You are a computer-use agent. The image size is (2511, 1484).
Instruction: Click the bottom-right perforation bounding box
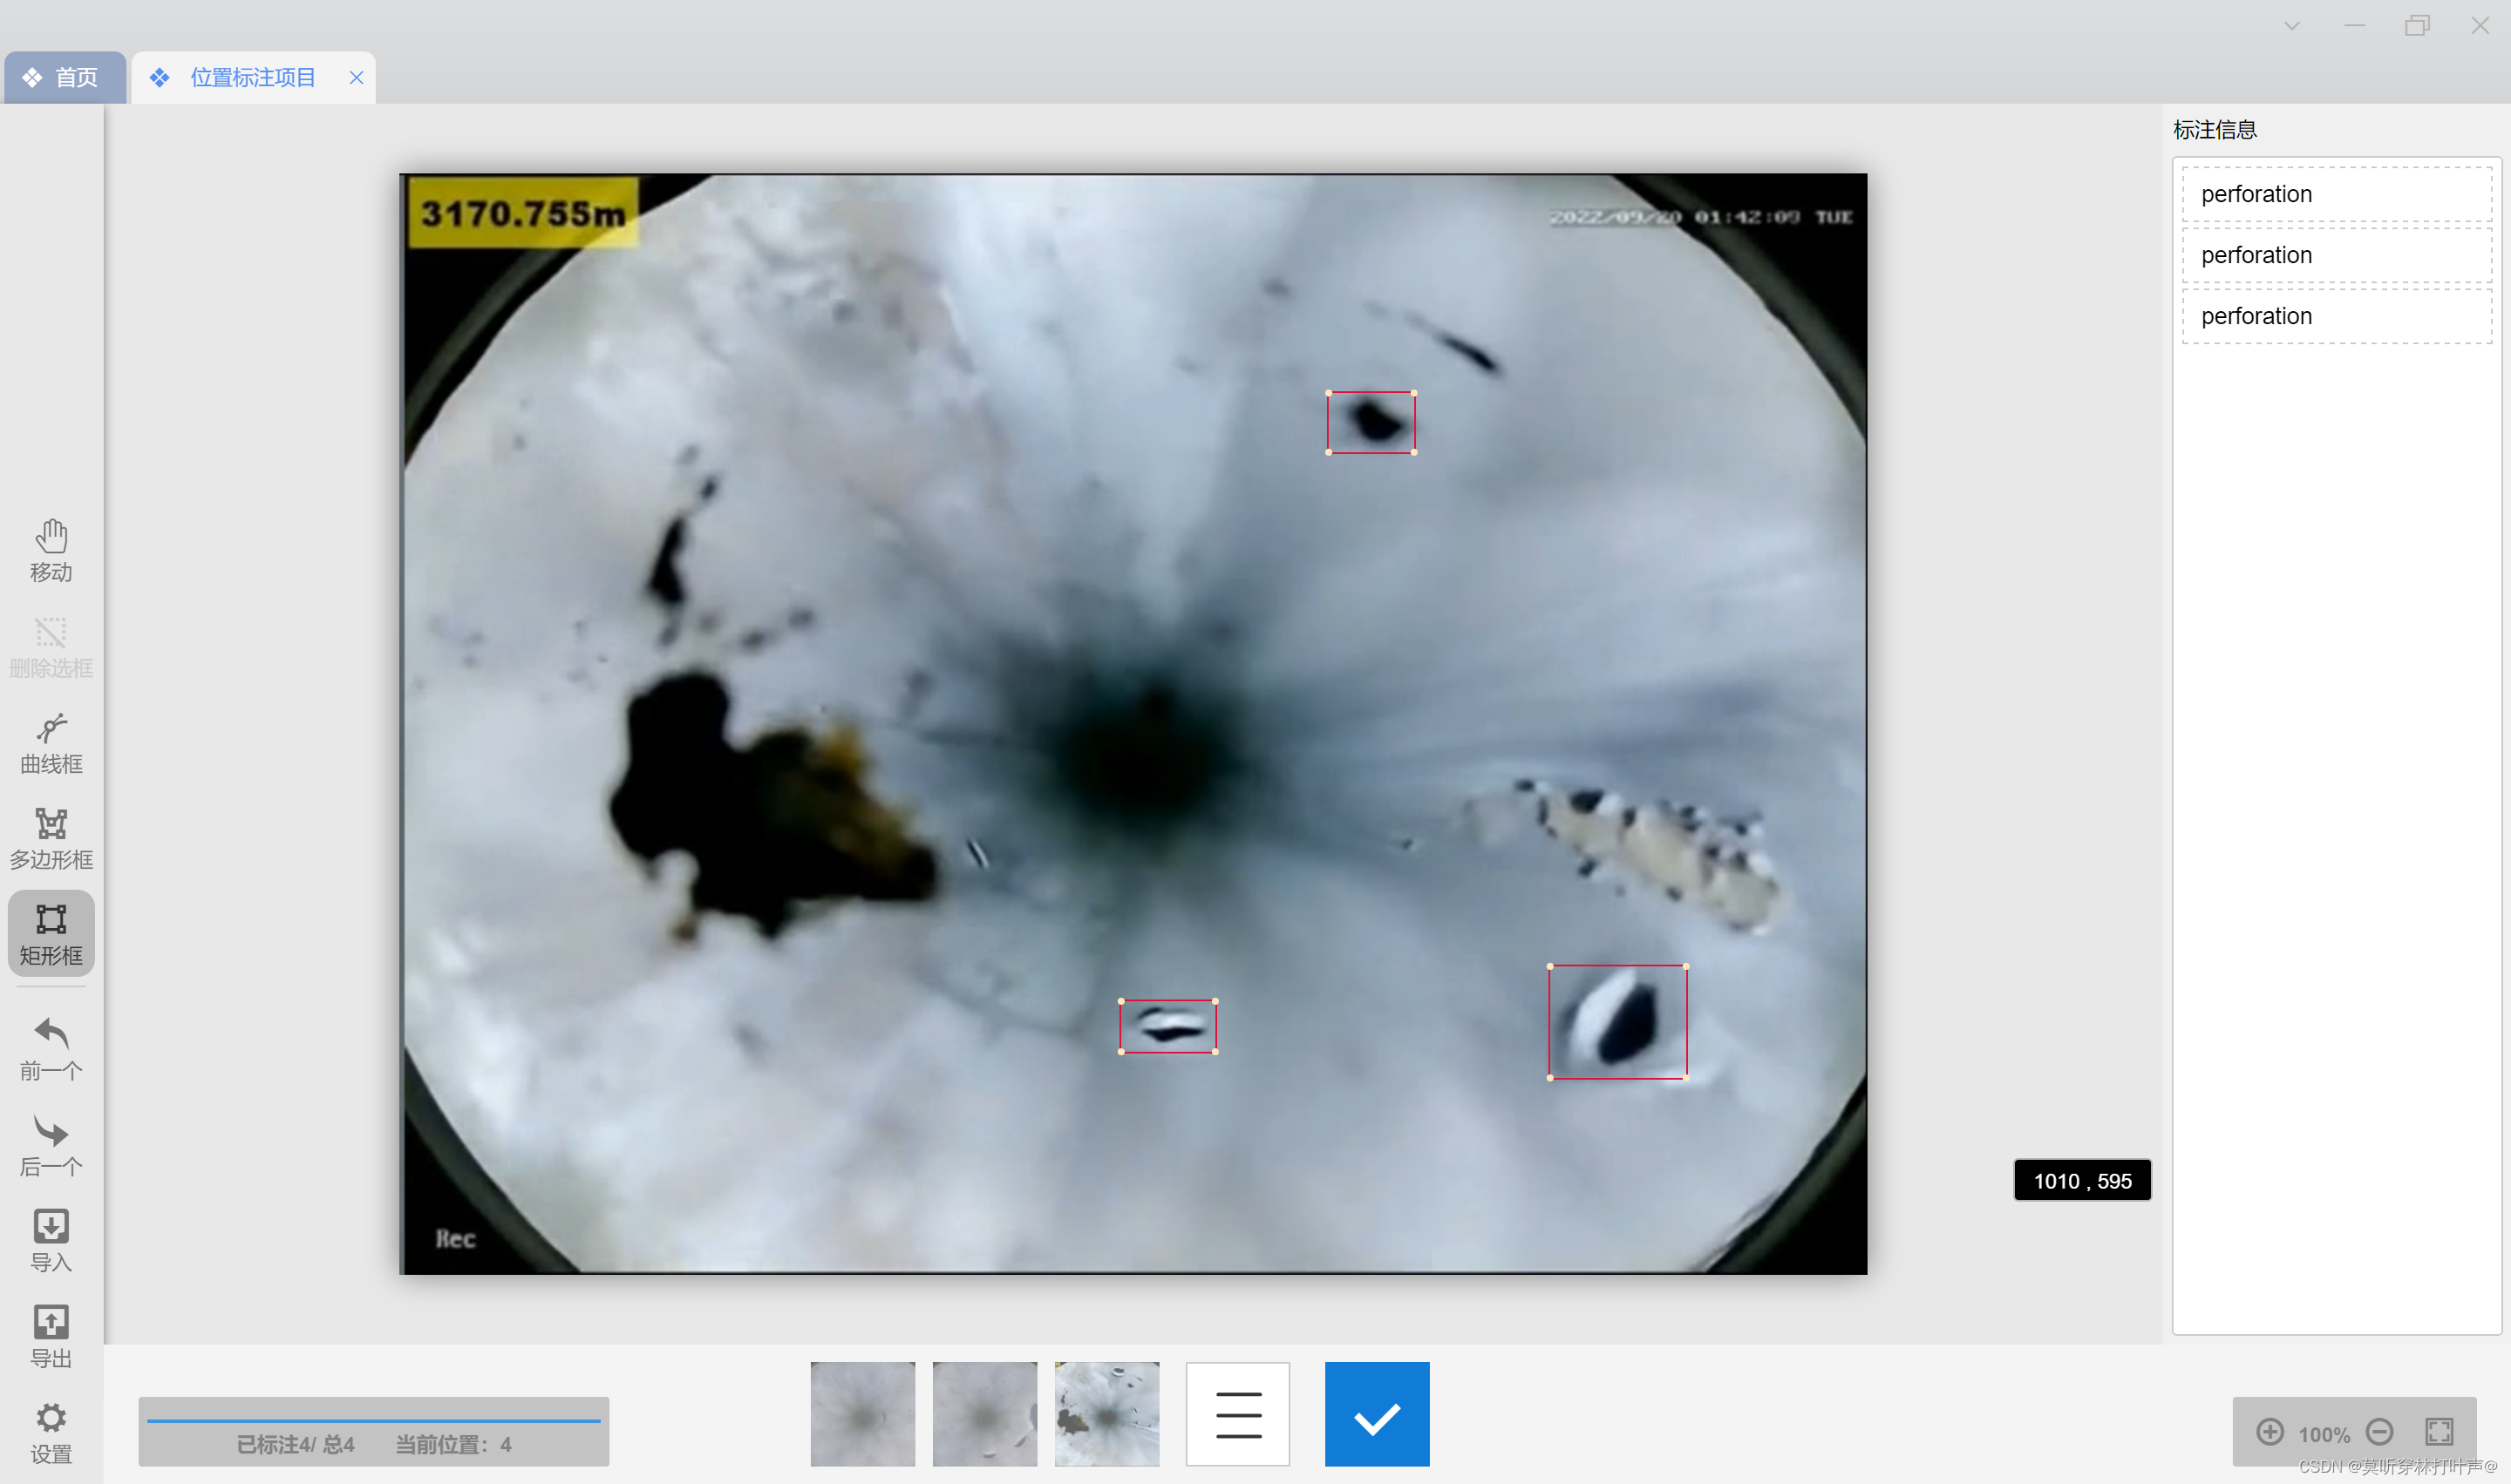[1617, 1022]
